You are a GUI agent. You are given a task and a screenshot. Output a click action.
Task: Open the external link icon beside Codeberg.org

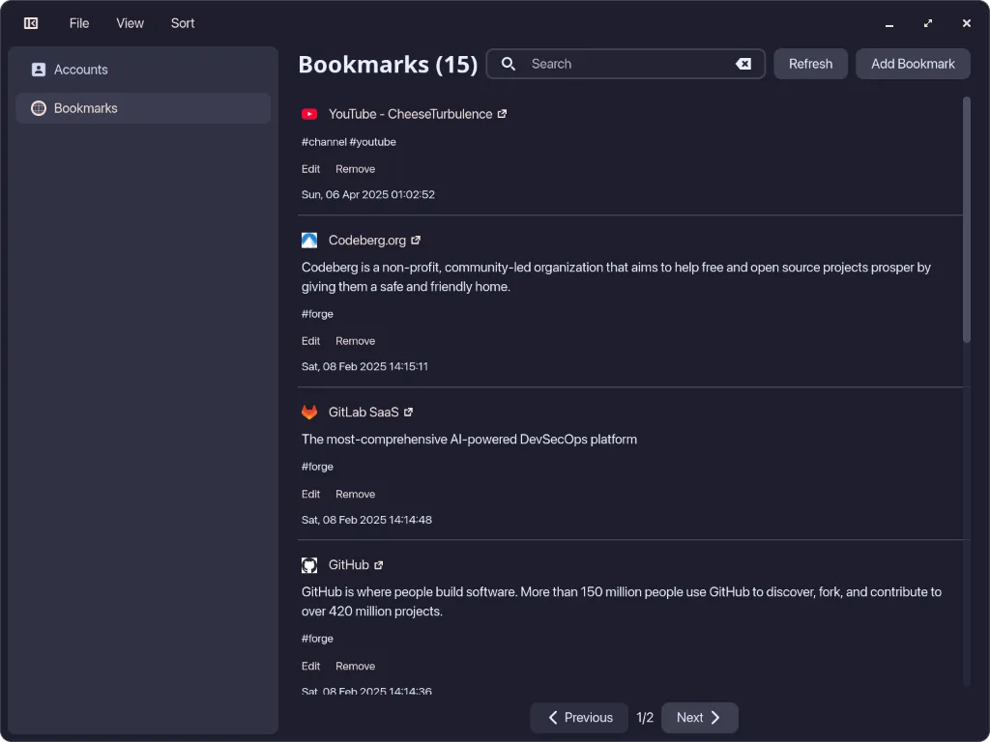pyautogui.click(x=416, y=240)
